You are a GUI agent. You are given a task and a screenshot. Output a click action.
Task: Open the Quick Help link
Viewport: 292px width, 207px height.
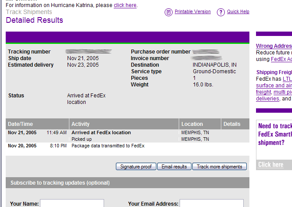(x=238, y=11)
